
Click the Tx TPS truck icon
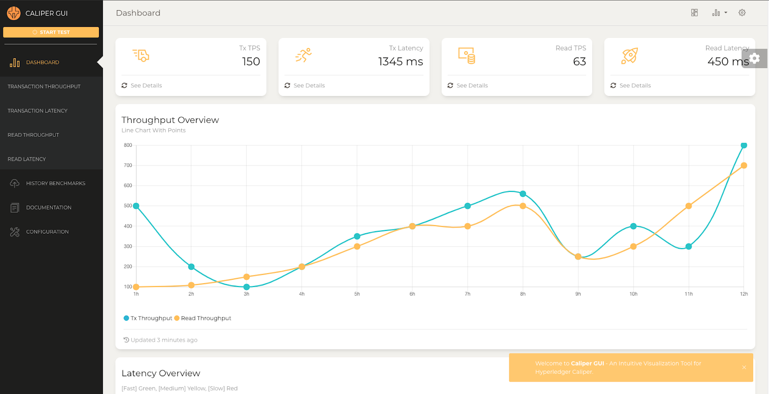click(x=141, y=55)
